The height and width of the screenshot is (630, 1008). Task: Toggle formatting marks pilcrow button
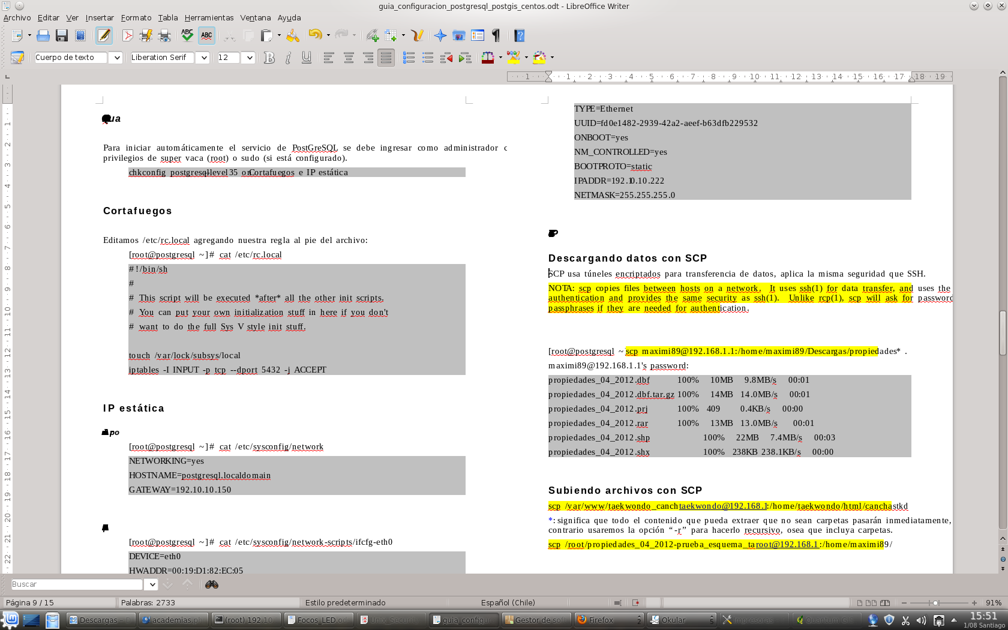click(x=496, y=36)
